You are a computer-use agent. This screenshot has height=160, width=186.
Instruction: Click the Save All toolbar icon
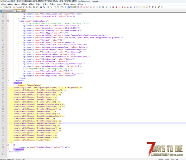(11, 7)
